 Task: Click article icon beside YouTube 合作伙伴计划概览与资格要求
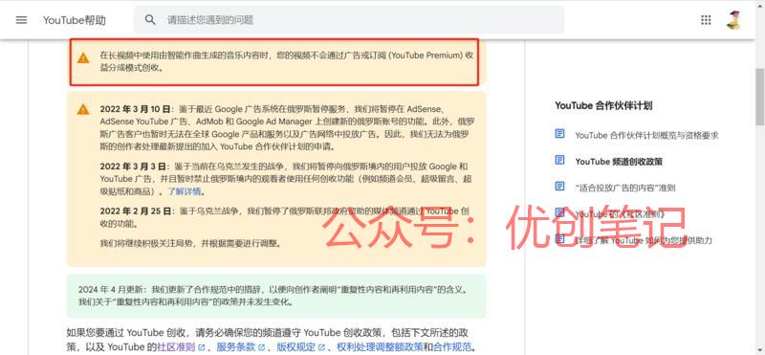coord(560,134)
